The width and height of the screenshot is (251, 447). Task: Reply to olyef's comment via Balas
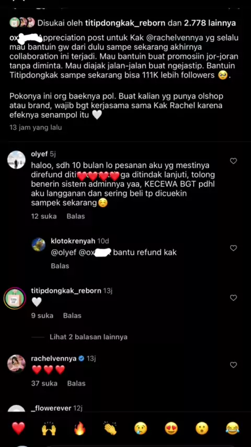(76, 216)
